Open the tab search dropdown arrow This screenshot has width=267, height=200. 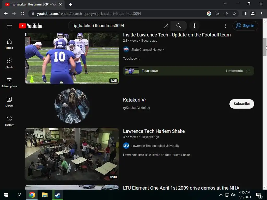click(x=225, y=4)
